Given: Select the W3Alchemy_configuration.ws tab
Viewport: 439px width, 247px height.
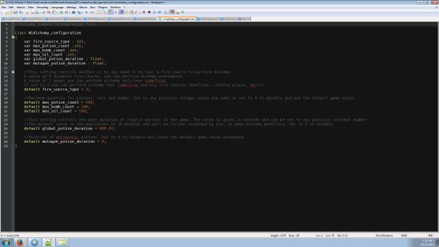Looking at the screenshot, I should (x=177, y=19).
